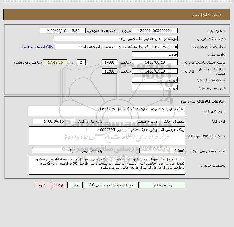234x227 pixels.
Task: Click response deadline date field 1400/06/13
Action: coord(155,62)
